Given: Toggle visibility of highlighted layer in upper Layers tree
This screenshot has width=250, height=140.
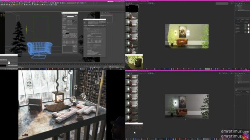Looking at the screenshot, I should (x=236, y=10).
